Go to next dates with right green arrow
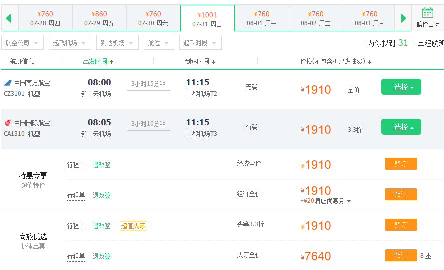This screenshot has width=444, height=270. [x=403, y=18]
